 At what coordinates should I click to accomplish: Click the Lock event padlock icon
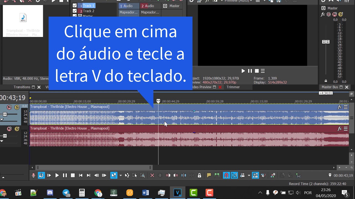coord(199,175)
